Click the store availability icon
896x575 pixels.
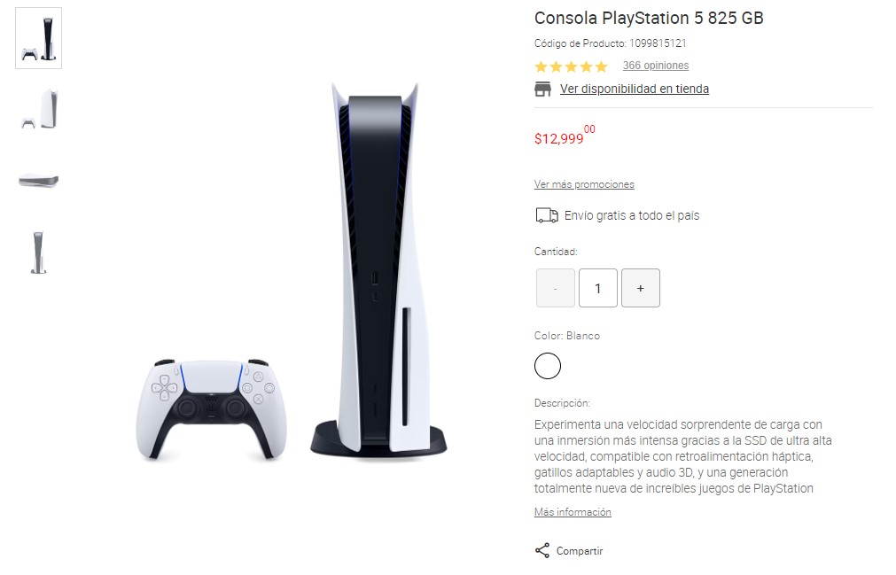pyautogui.click(x=542, y=89)
